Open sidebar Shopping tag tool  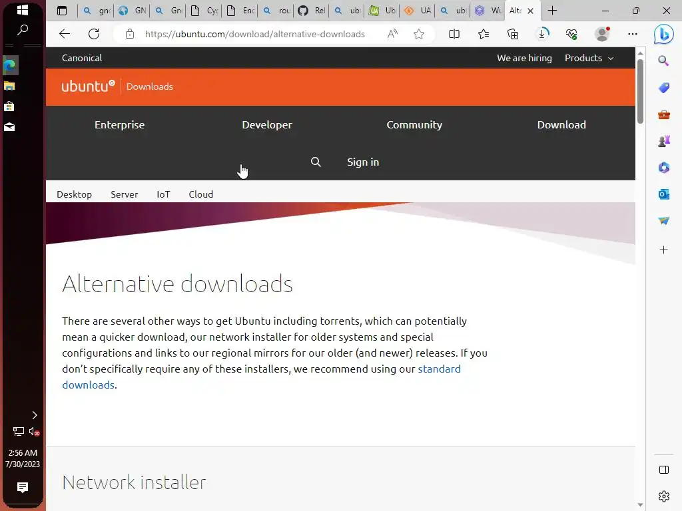664,88
